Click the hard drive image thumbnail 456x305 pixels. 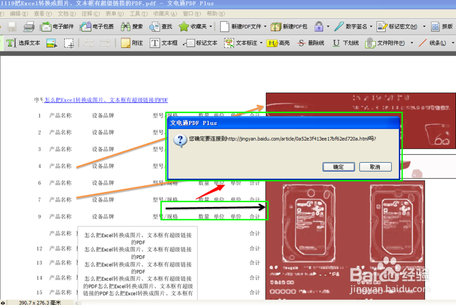[x=345, y=240]
